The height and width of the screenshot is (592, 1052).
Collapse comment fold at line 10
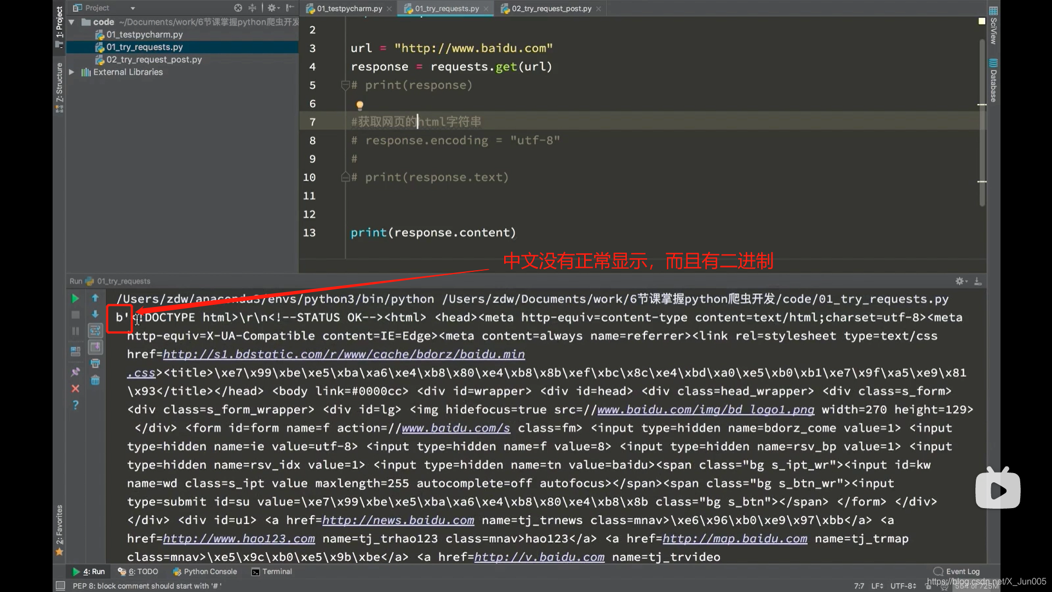coord(345,177)
